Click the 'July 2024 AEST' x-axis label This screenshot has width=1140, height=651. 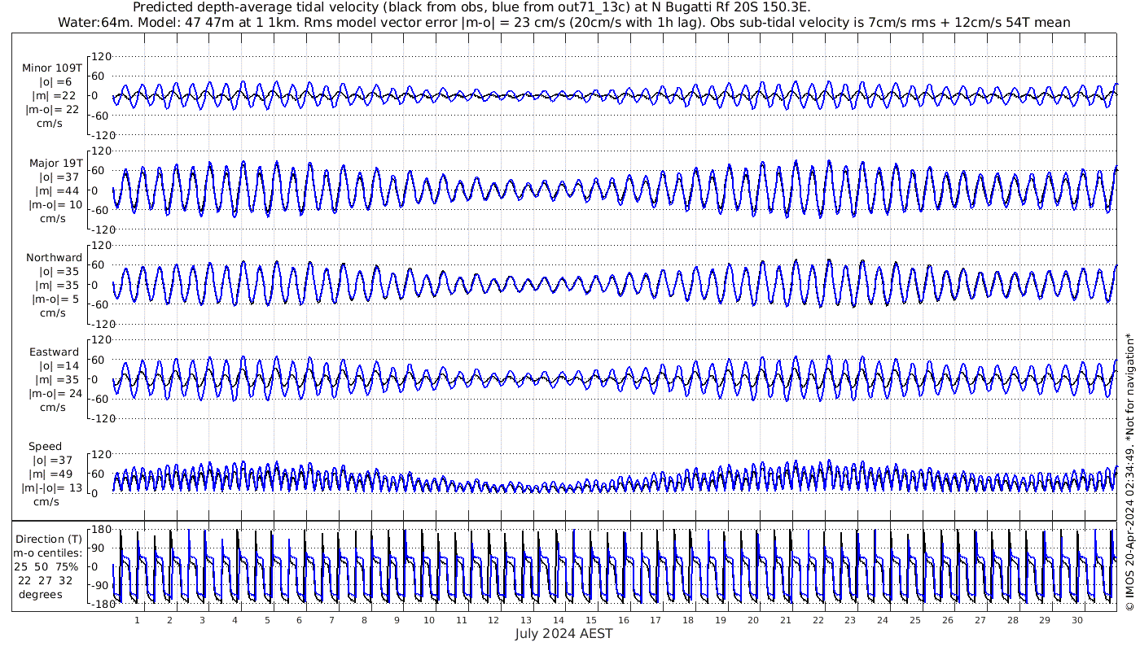tap(563, 634)
